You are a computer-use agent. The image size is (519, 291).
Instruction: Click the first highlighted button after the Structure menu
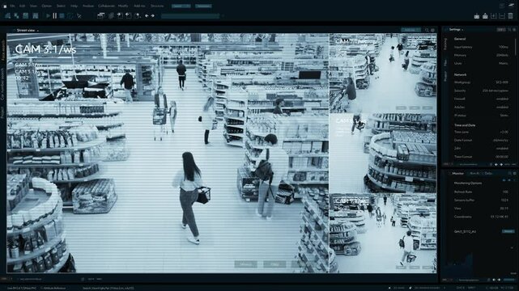(181, 6)
